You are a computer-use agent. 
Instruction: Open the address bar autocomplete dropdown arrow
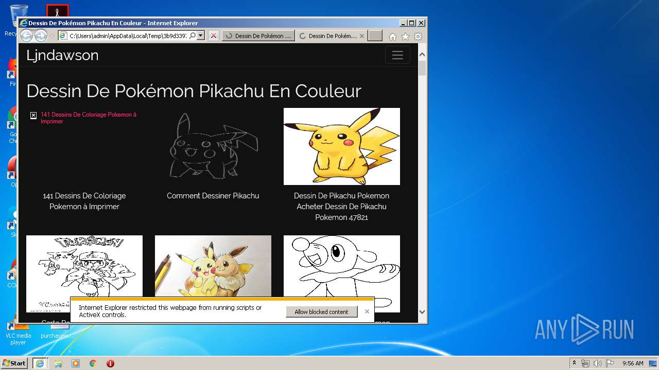coord(201,35)
